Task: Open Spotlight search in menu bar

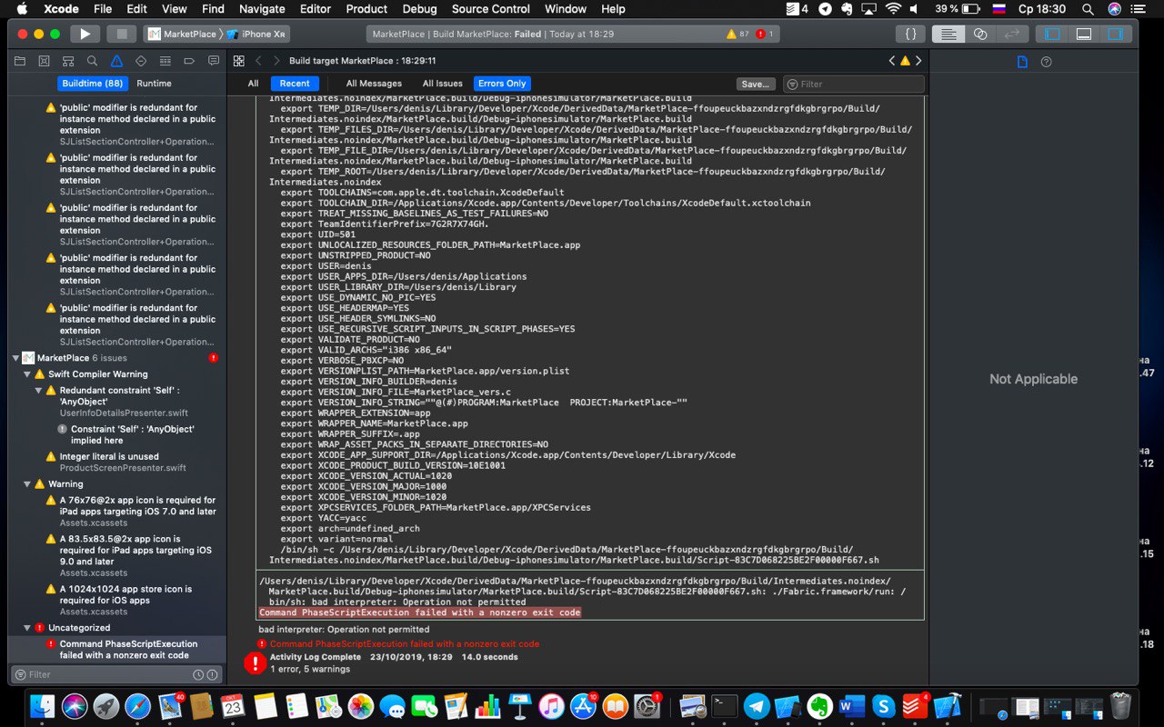Action: coord(1088,9)
